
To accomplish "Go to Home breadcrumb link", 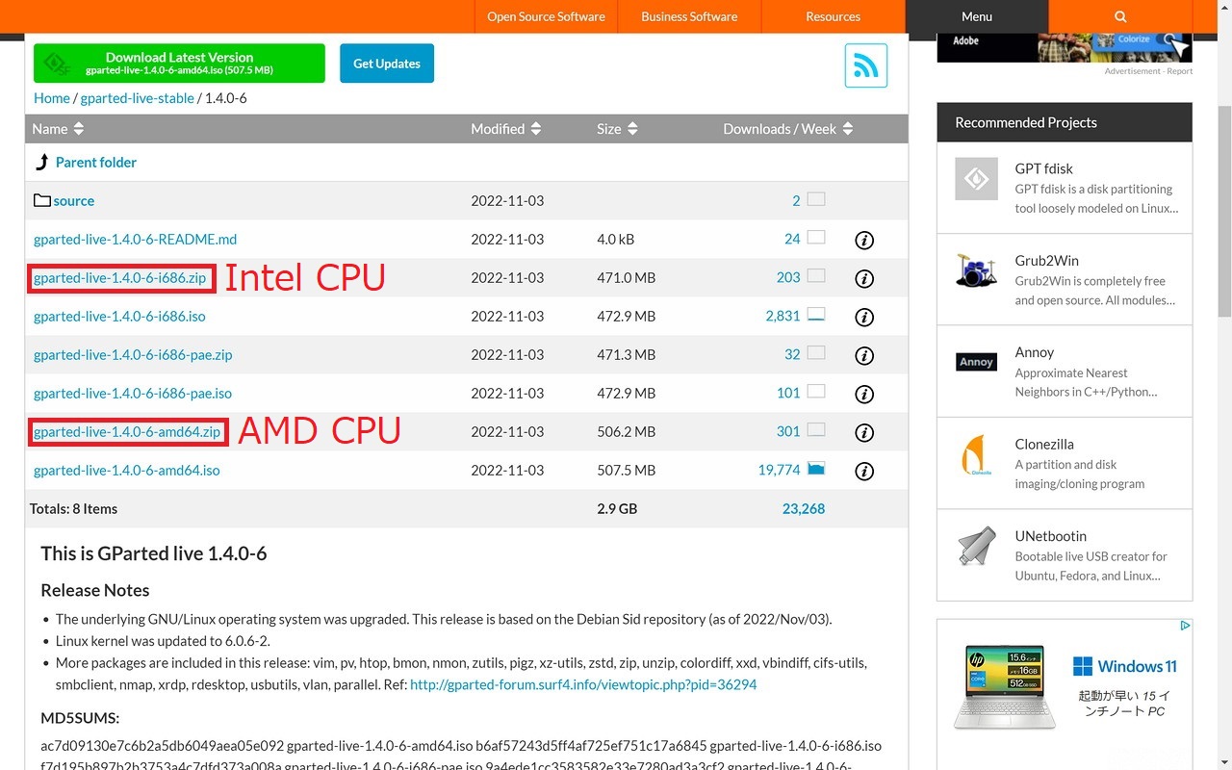I will (x=52, y=98).
